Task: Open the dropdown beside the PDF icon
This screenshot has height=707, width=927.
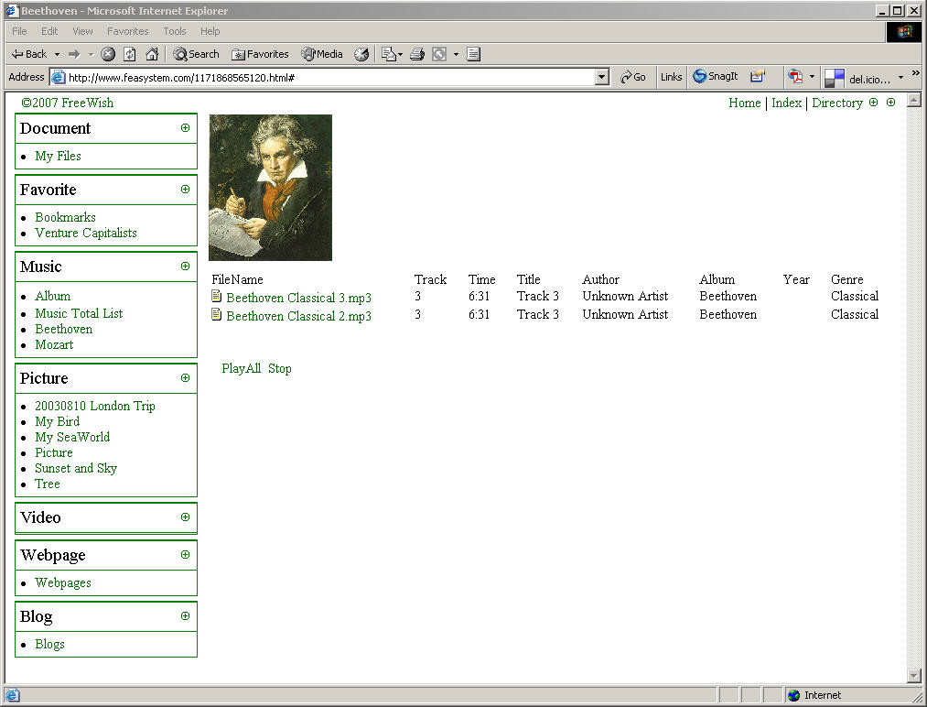Action: point(812,77)
